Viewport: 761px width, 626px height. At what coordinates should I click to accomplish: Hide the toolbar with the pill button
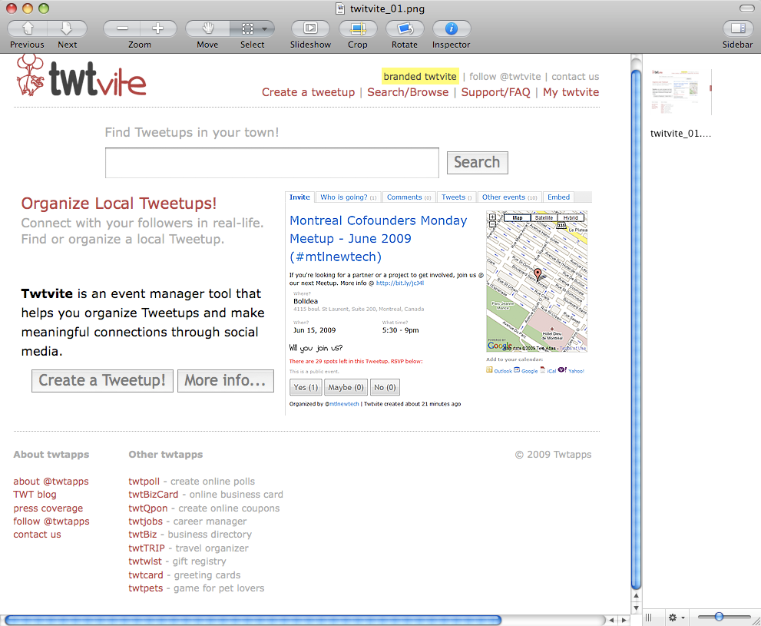click(x=746, y=8)
